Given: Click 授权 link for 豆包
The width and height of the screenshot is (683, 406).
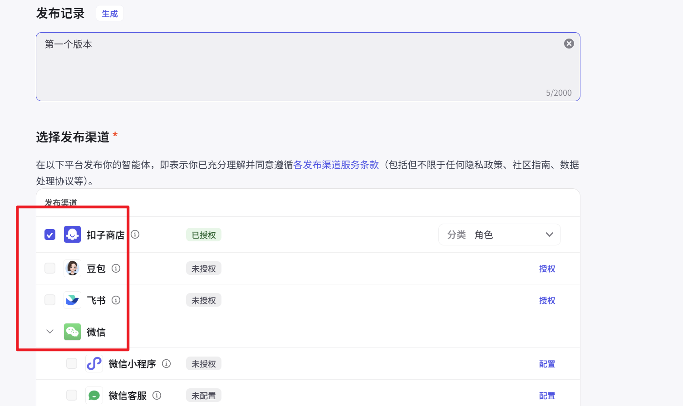Looking at the screenshot, I should pyautogui.click(x=547, y=269).
